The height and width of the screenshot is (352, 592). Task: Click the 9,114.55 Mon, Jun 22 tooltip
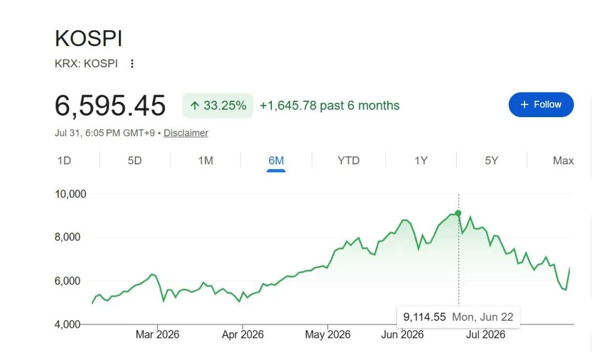[x=458, y=317]
